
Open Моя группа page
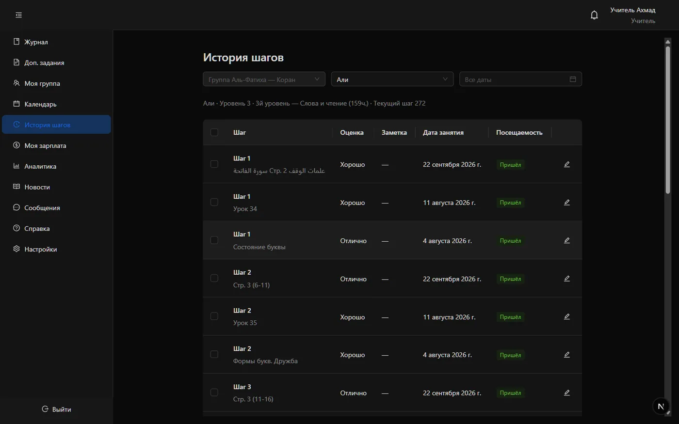(x=56, y=83)
